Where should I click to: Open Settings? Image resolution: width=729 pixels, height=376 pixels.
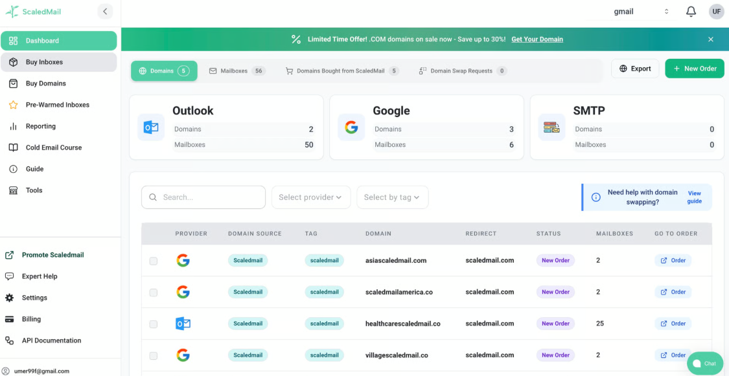point(26,298)
